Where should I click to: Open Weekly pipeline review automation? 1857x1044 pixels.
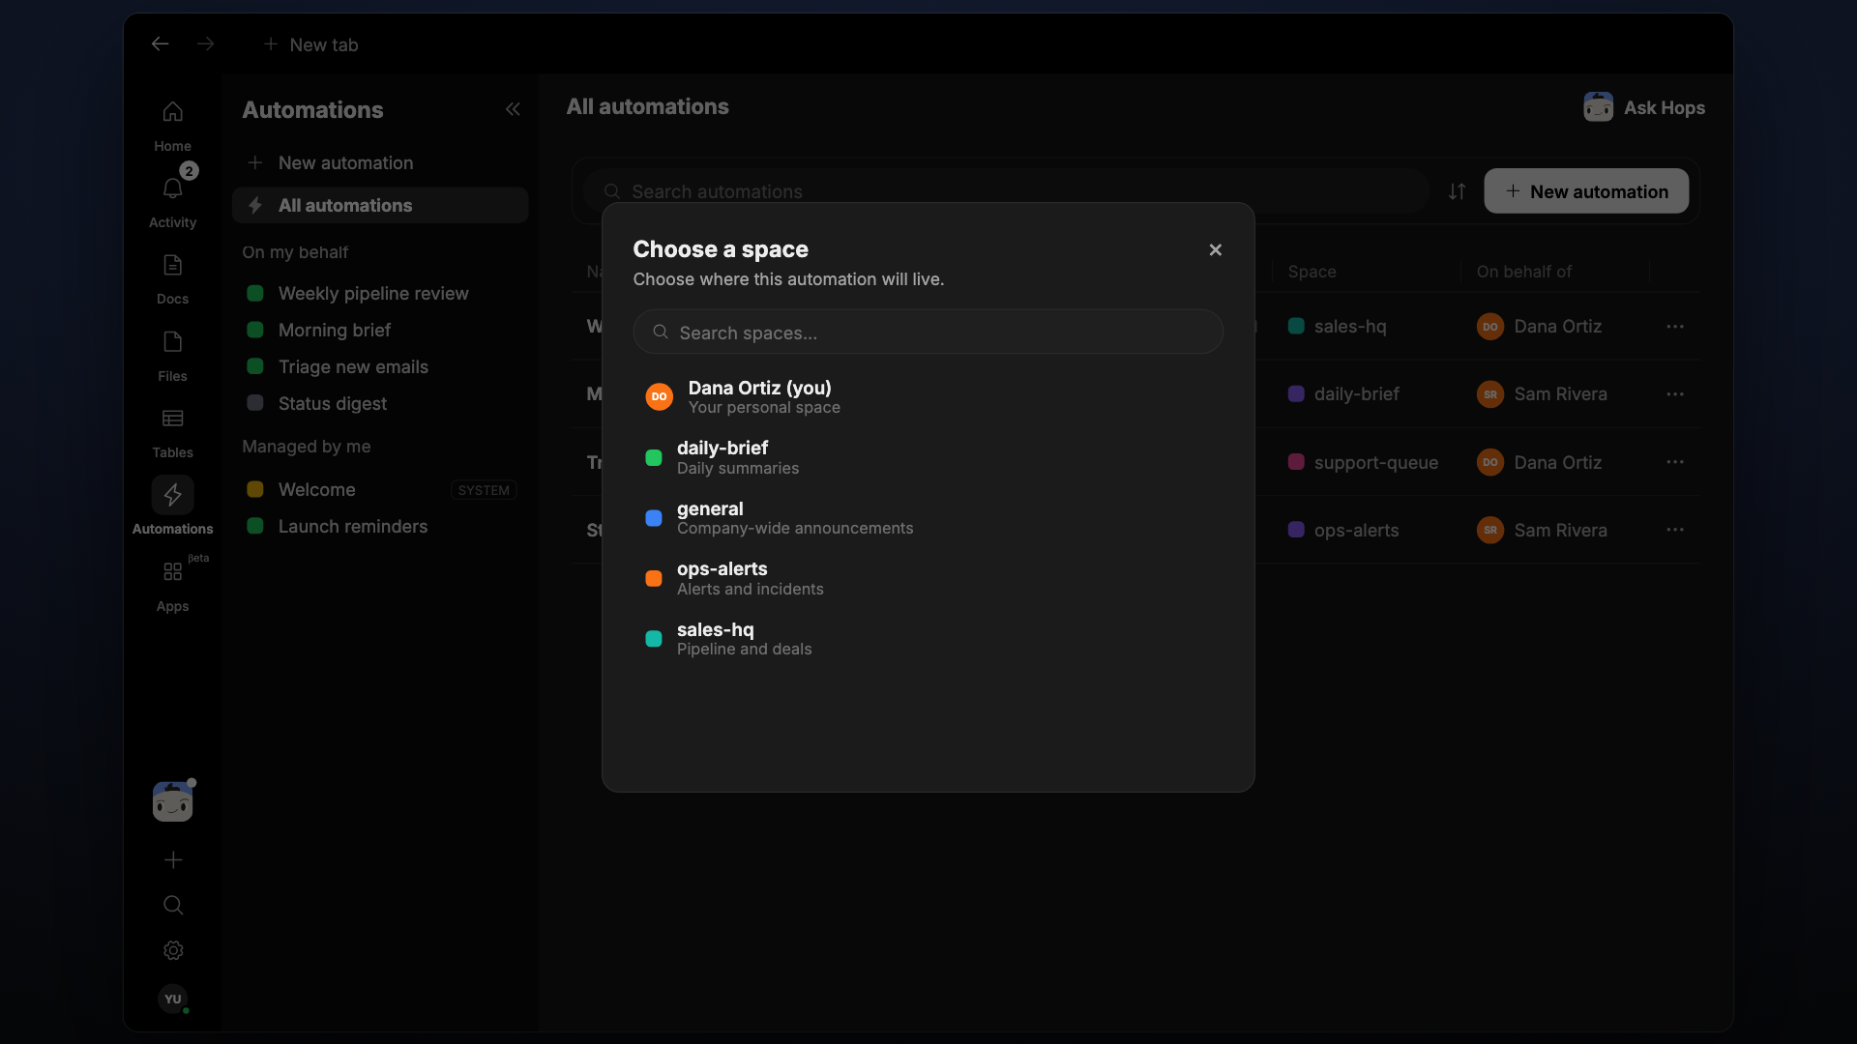pyautogui.click(x=380, y=293)
